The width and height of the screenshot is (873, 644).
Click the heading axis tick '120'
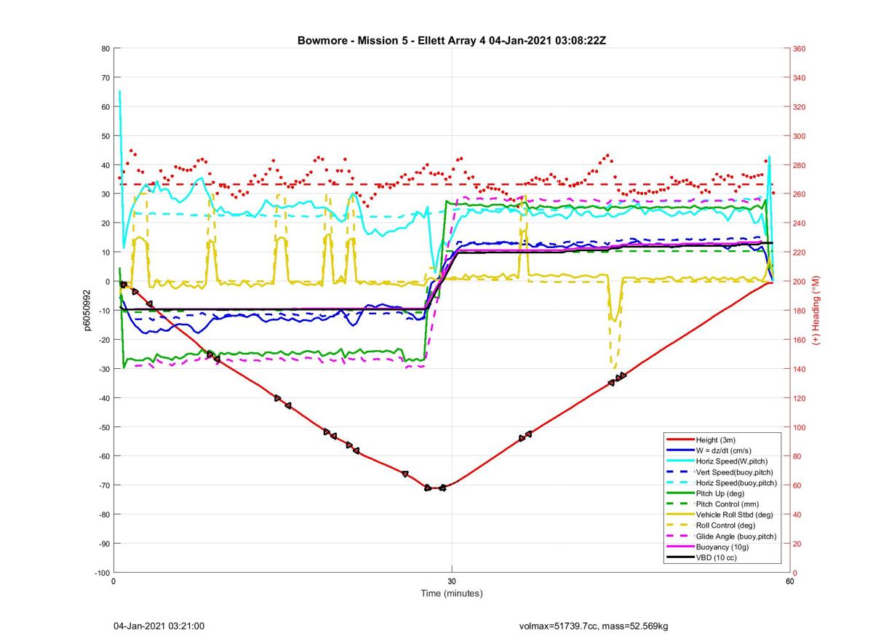800,398
